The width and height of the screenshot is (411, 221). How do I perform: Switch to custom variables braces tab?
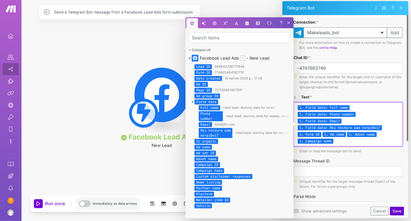point(269,23)
